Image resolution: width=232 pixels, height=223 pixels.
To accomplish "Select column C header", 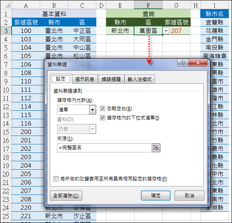I will 82,5.
